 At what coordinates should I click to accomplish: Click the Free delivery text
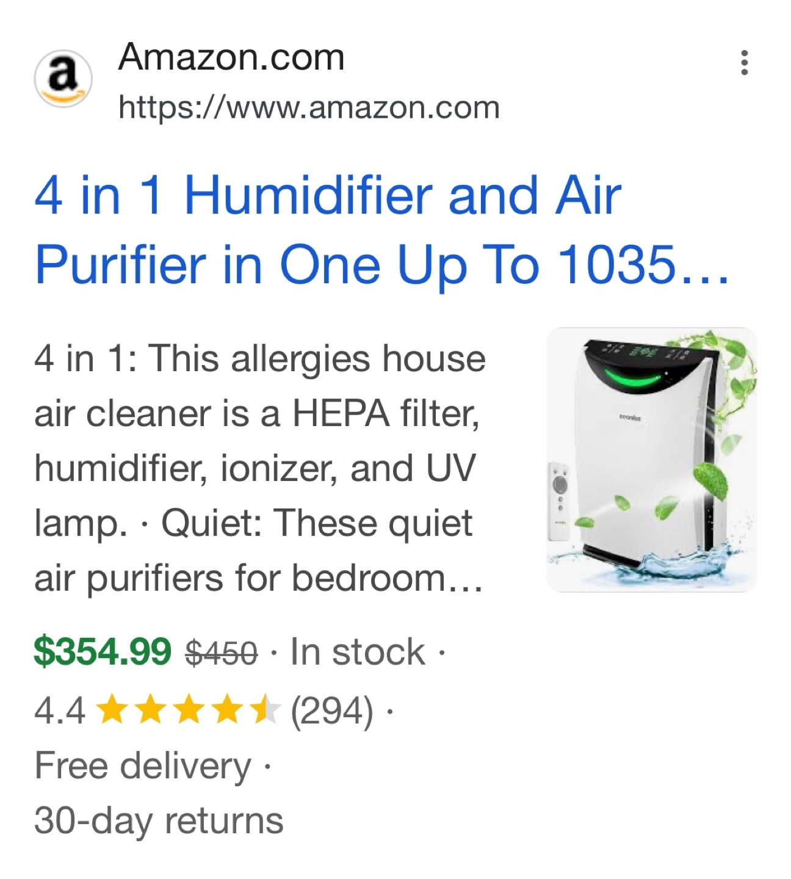click(x=143, y=766)
